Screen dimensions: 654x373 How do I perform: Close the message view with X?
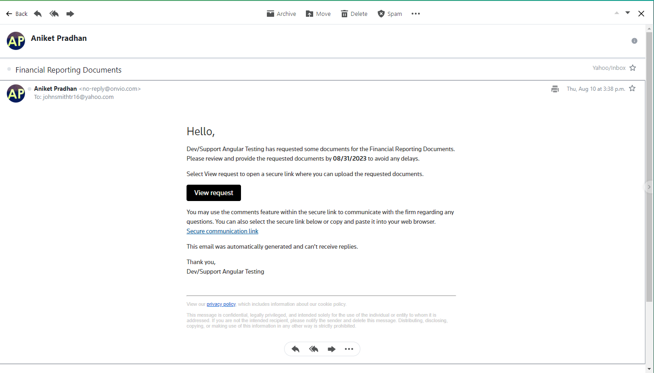641,14
